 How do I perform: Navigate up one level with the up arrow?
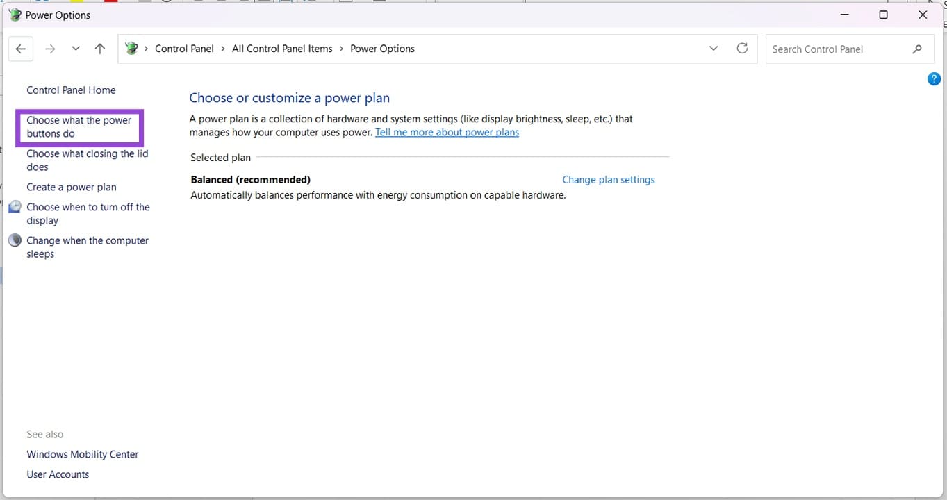point(99,49)
